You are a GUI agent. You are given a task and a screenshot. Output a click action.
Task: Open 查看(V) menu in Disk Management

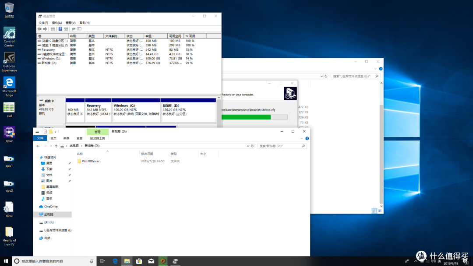(71, 23)
